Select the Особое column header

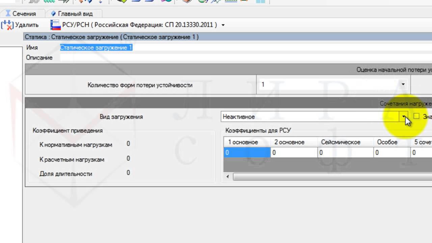point(392,142)
